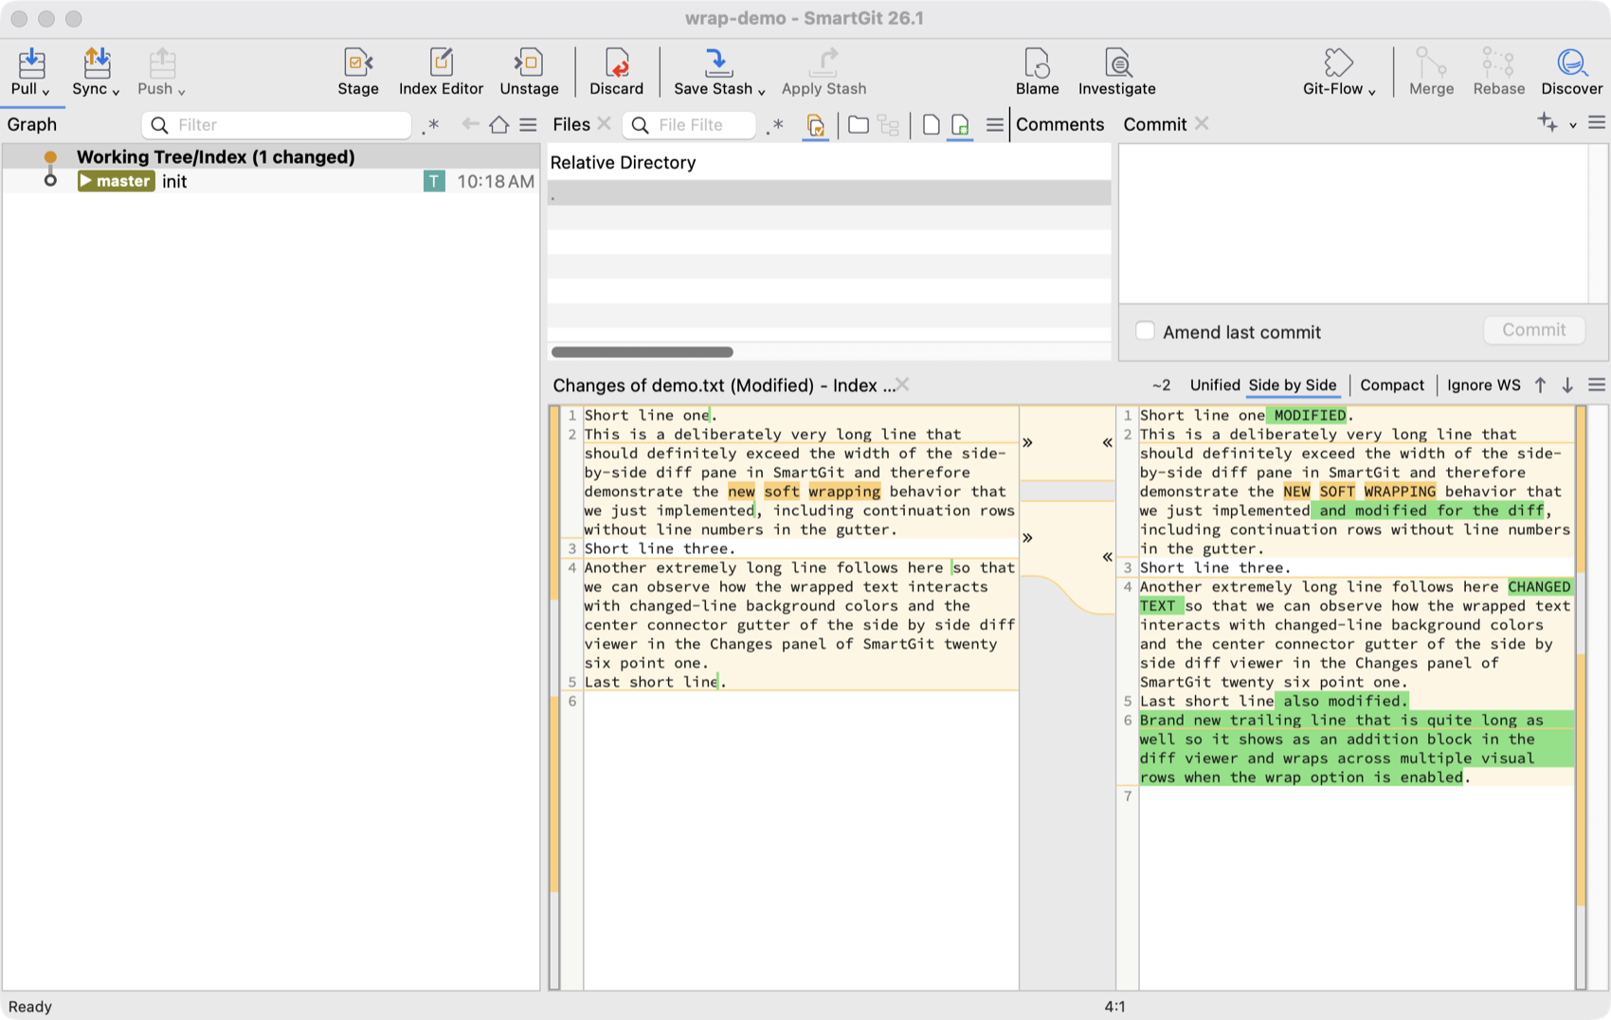Toggle regex mode for the File Filter
This screenshot has width=1611, height=1020.
coord(775,124)
